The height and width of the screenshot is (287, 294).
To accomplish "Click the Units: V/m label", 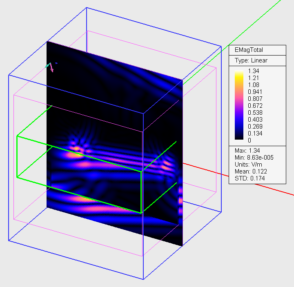I will point(248,165).
